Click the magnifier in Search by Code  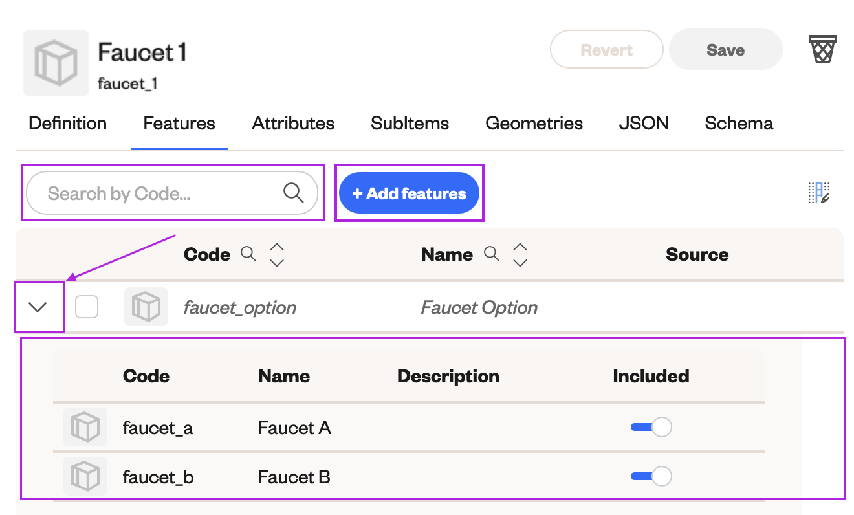point(294,193)
